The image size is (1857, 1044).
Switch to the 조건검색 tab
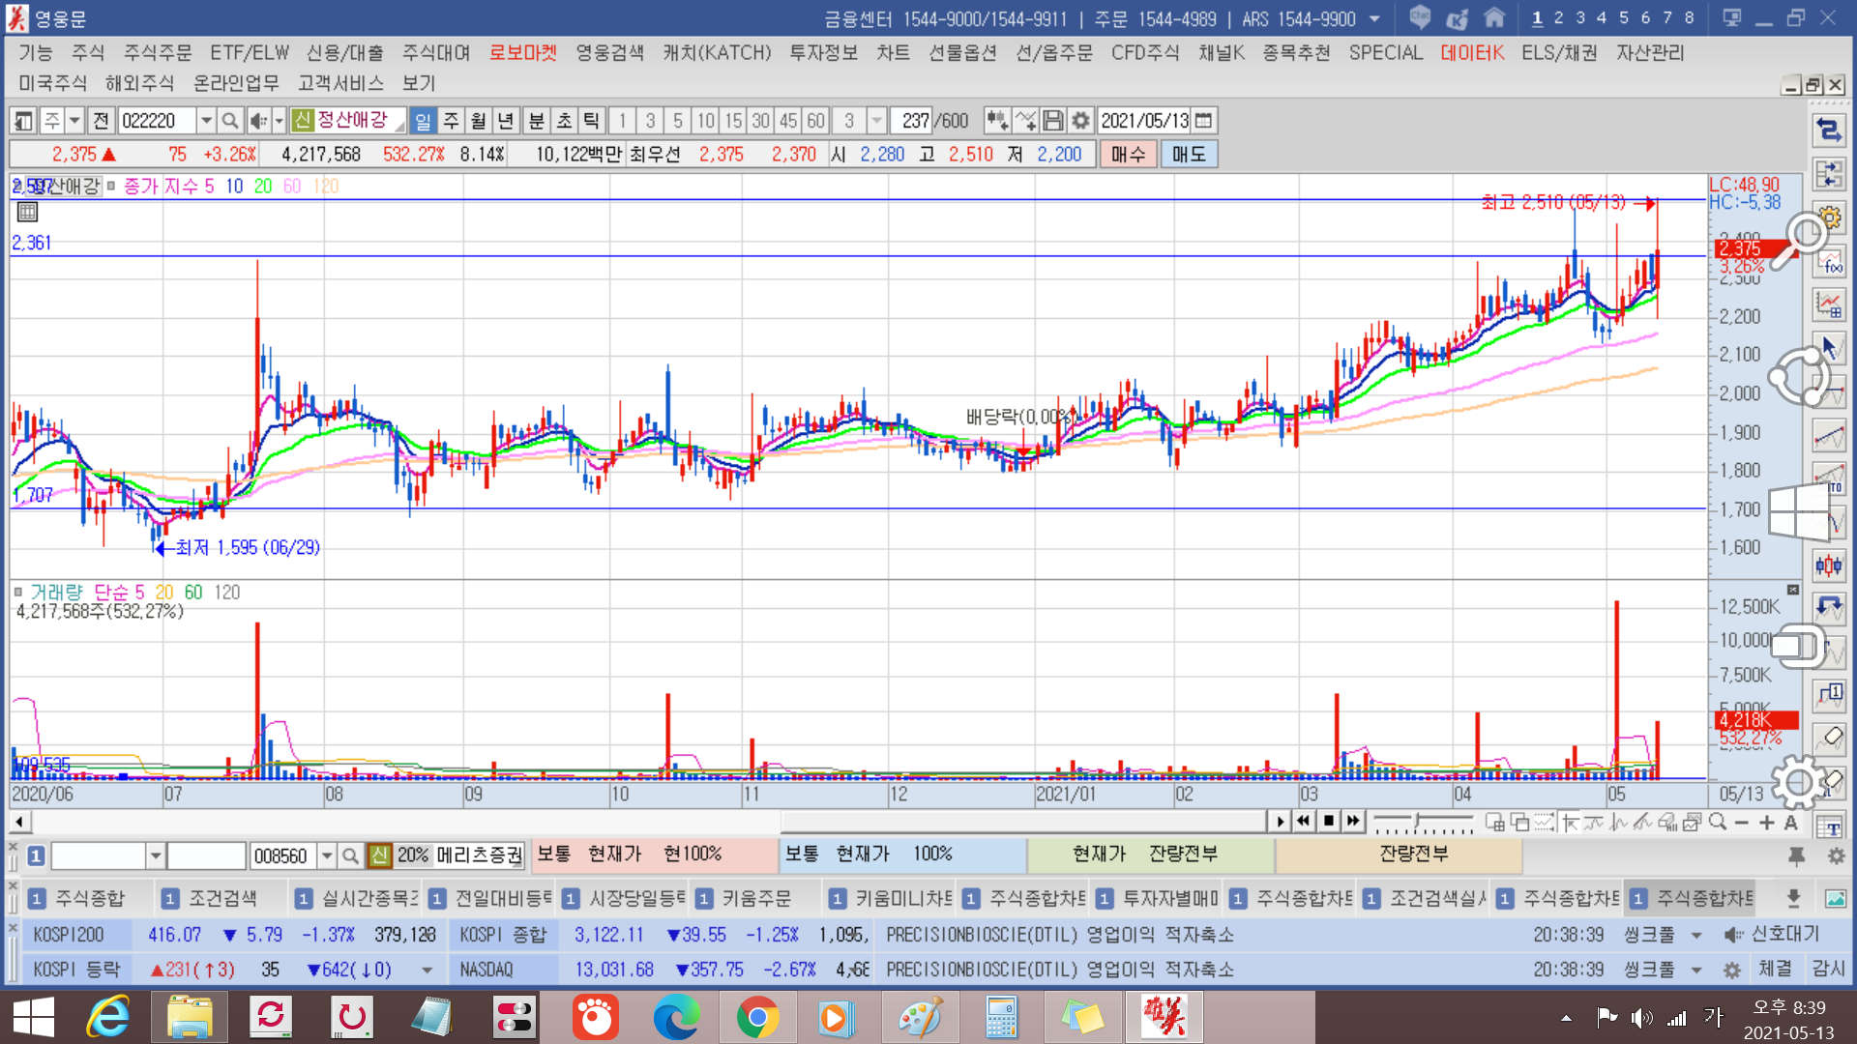(x=222, y=898)
